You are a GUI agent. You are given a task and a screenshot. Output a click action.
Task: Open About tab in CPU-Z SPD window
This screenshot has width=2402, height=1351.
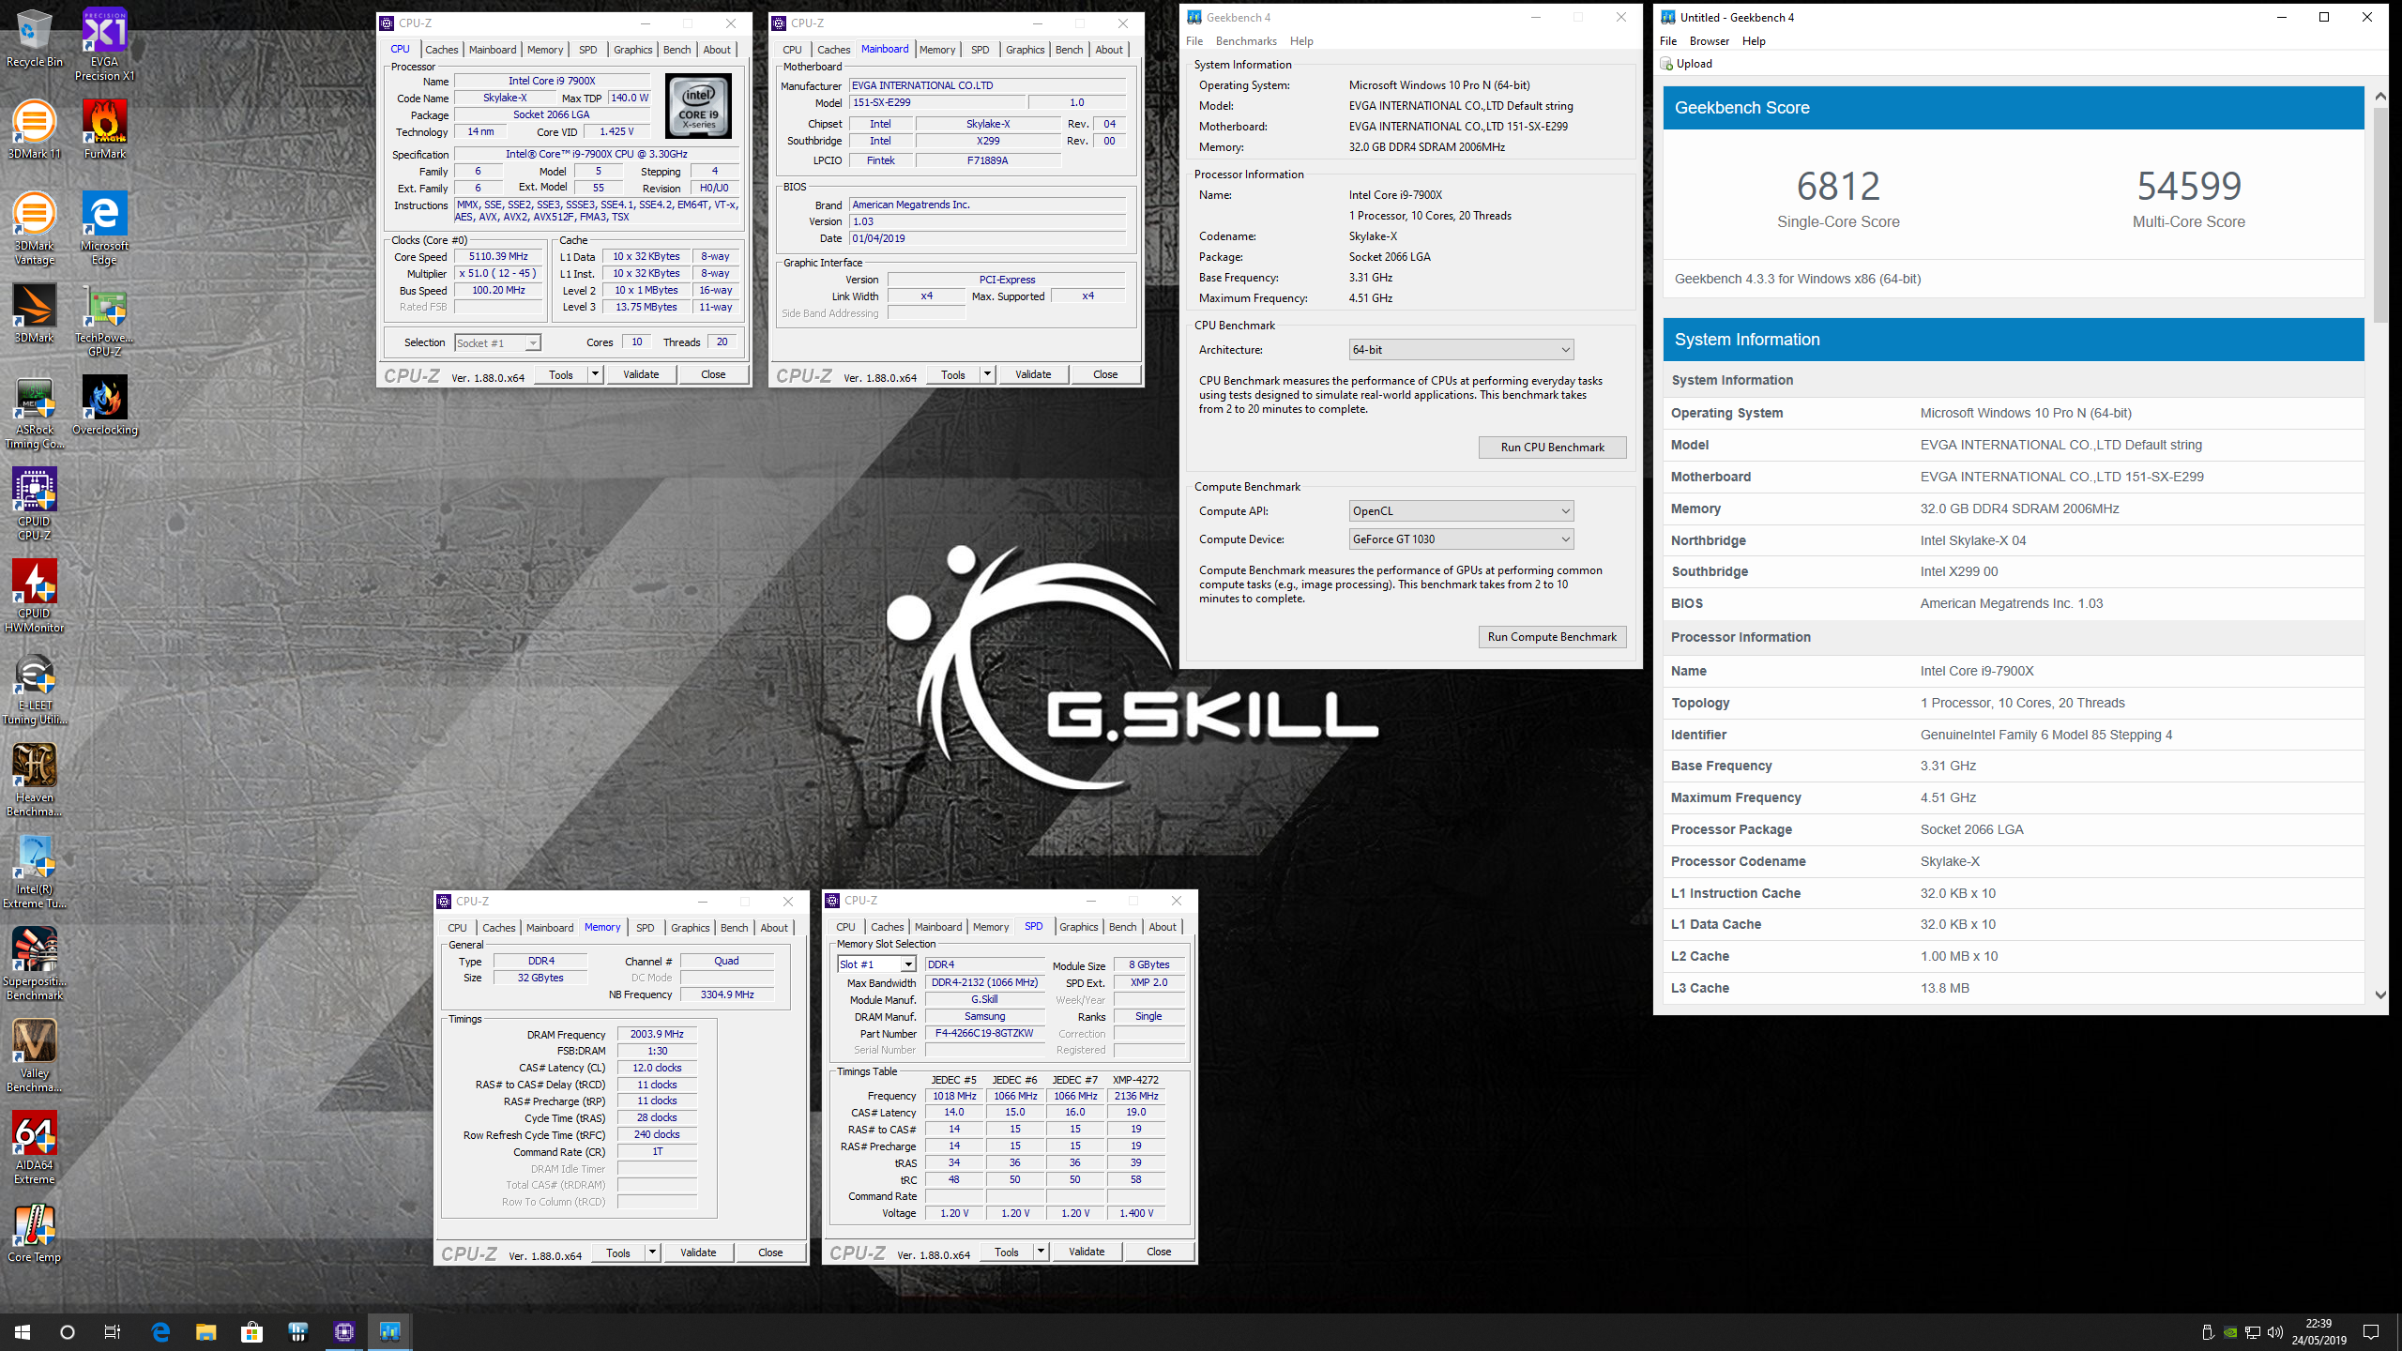pyautogui.click(x=1163, y=927)
